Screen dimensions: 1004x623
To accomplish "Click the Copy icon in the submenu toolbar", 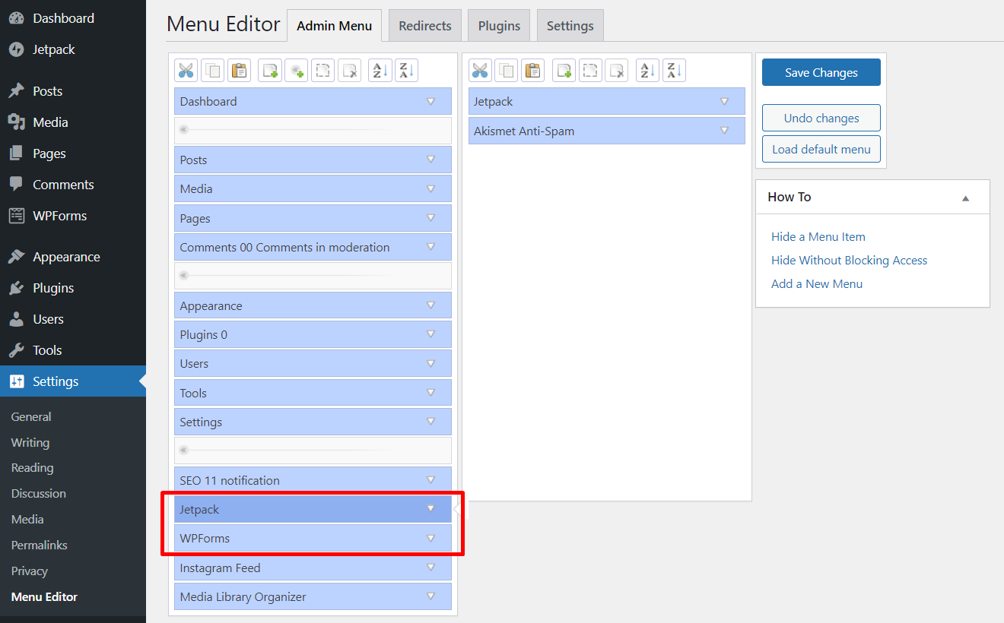I will pos(507,71).
